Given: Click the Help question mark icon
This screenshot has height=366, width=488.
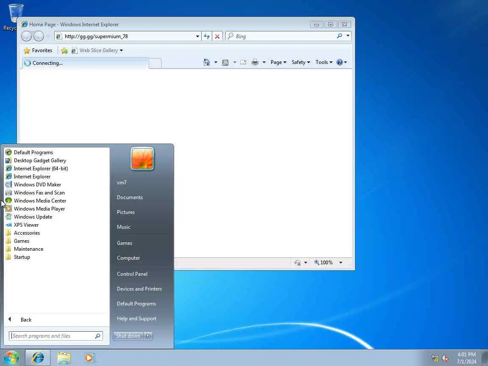Looking at the screenshot, I should tap(340, 62).
